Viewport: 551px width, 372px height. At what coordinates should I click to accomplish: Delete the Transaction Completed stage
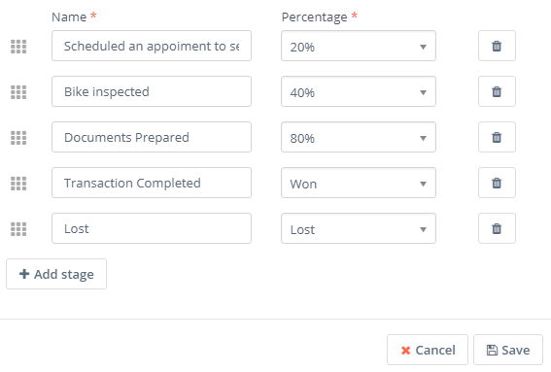497,183
